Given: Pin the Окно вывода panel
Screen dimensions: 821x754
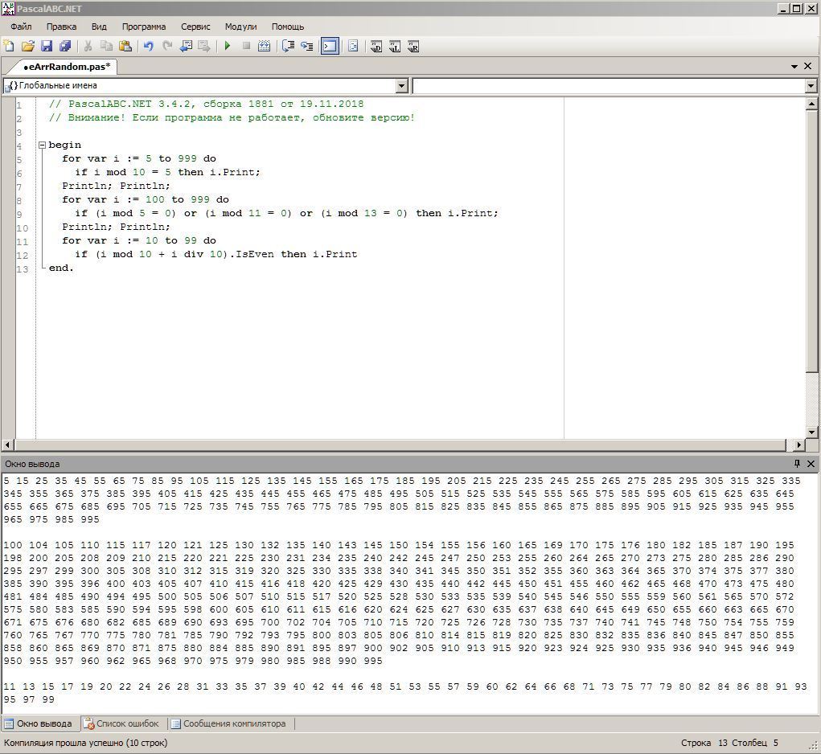Looking at the screenshot, I should [x=797, y=464].
